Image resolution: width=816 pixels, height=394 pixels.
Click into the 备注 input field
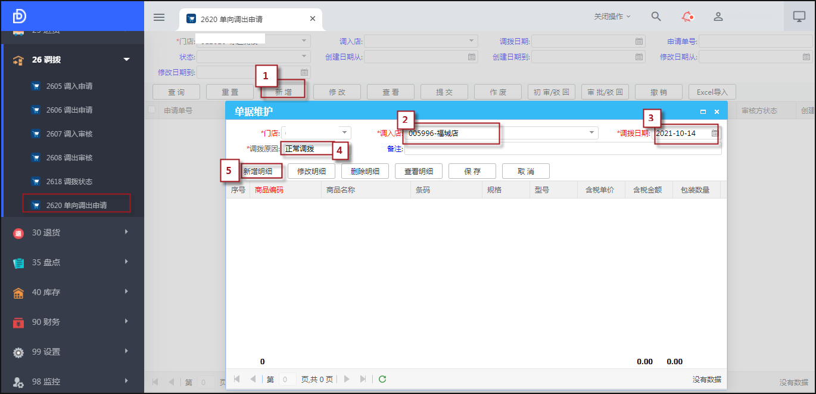tap(563, 149)
